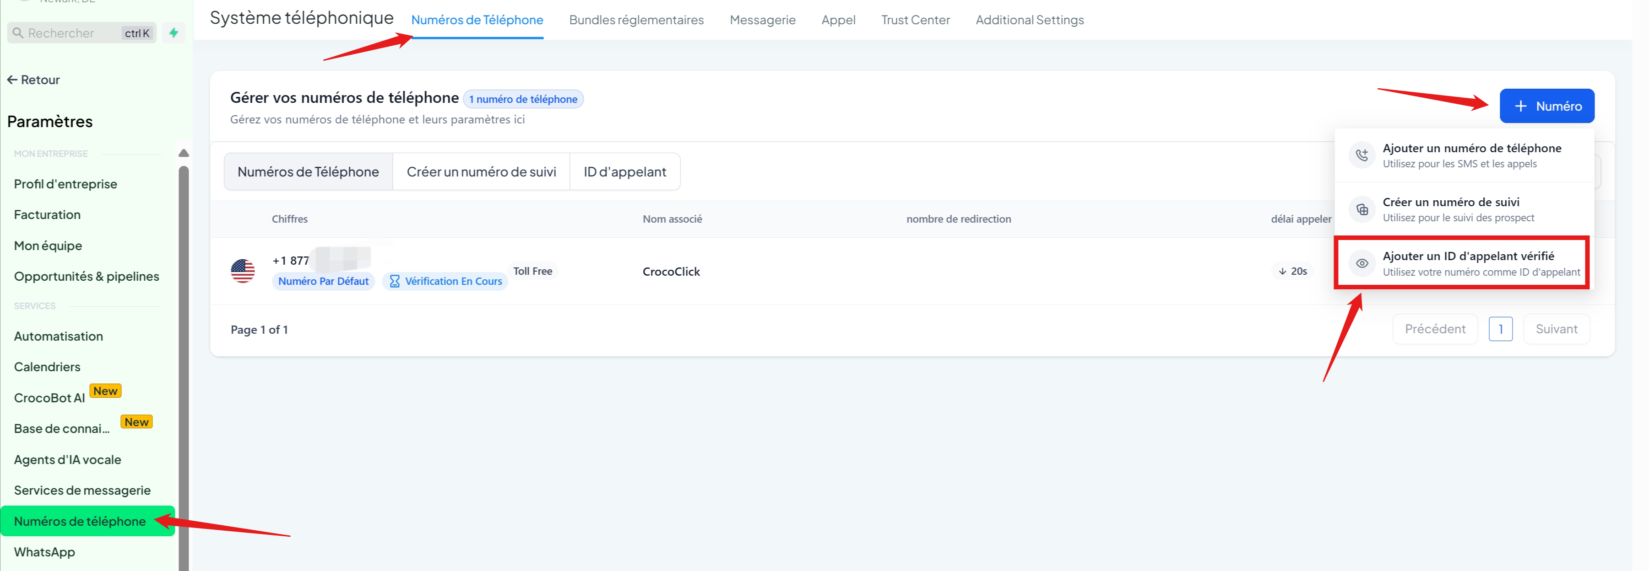Open Agents d'IA vocale in sidebar

pos(67,460)
